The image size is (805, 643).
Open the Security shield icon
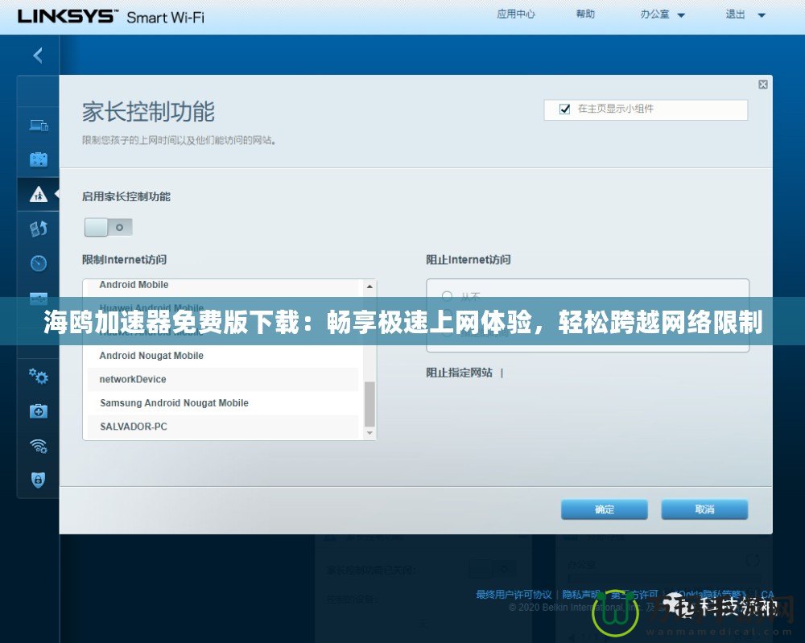(x=39, y=480)
